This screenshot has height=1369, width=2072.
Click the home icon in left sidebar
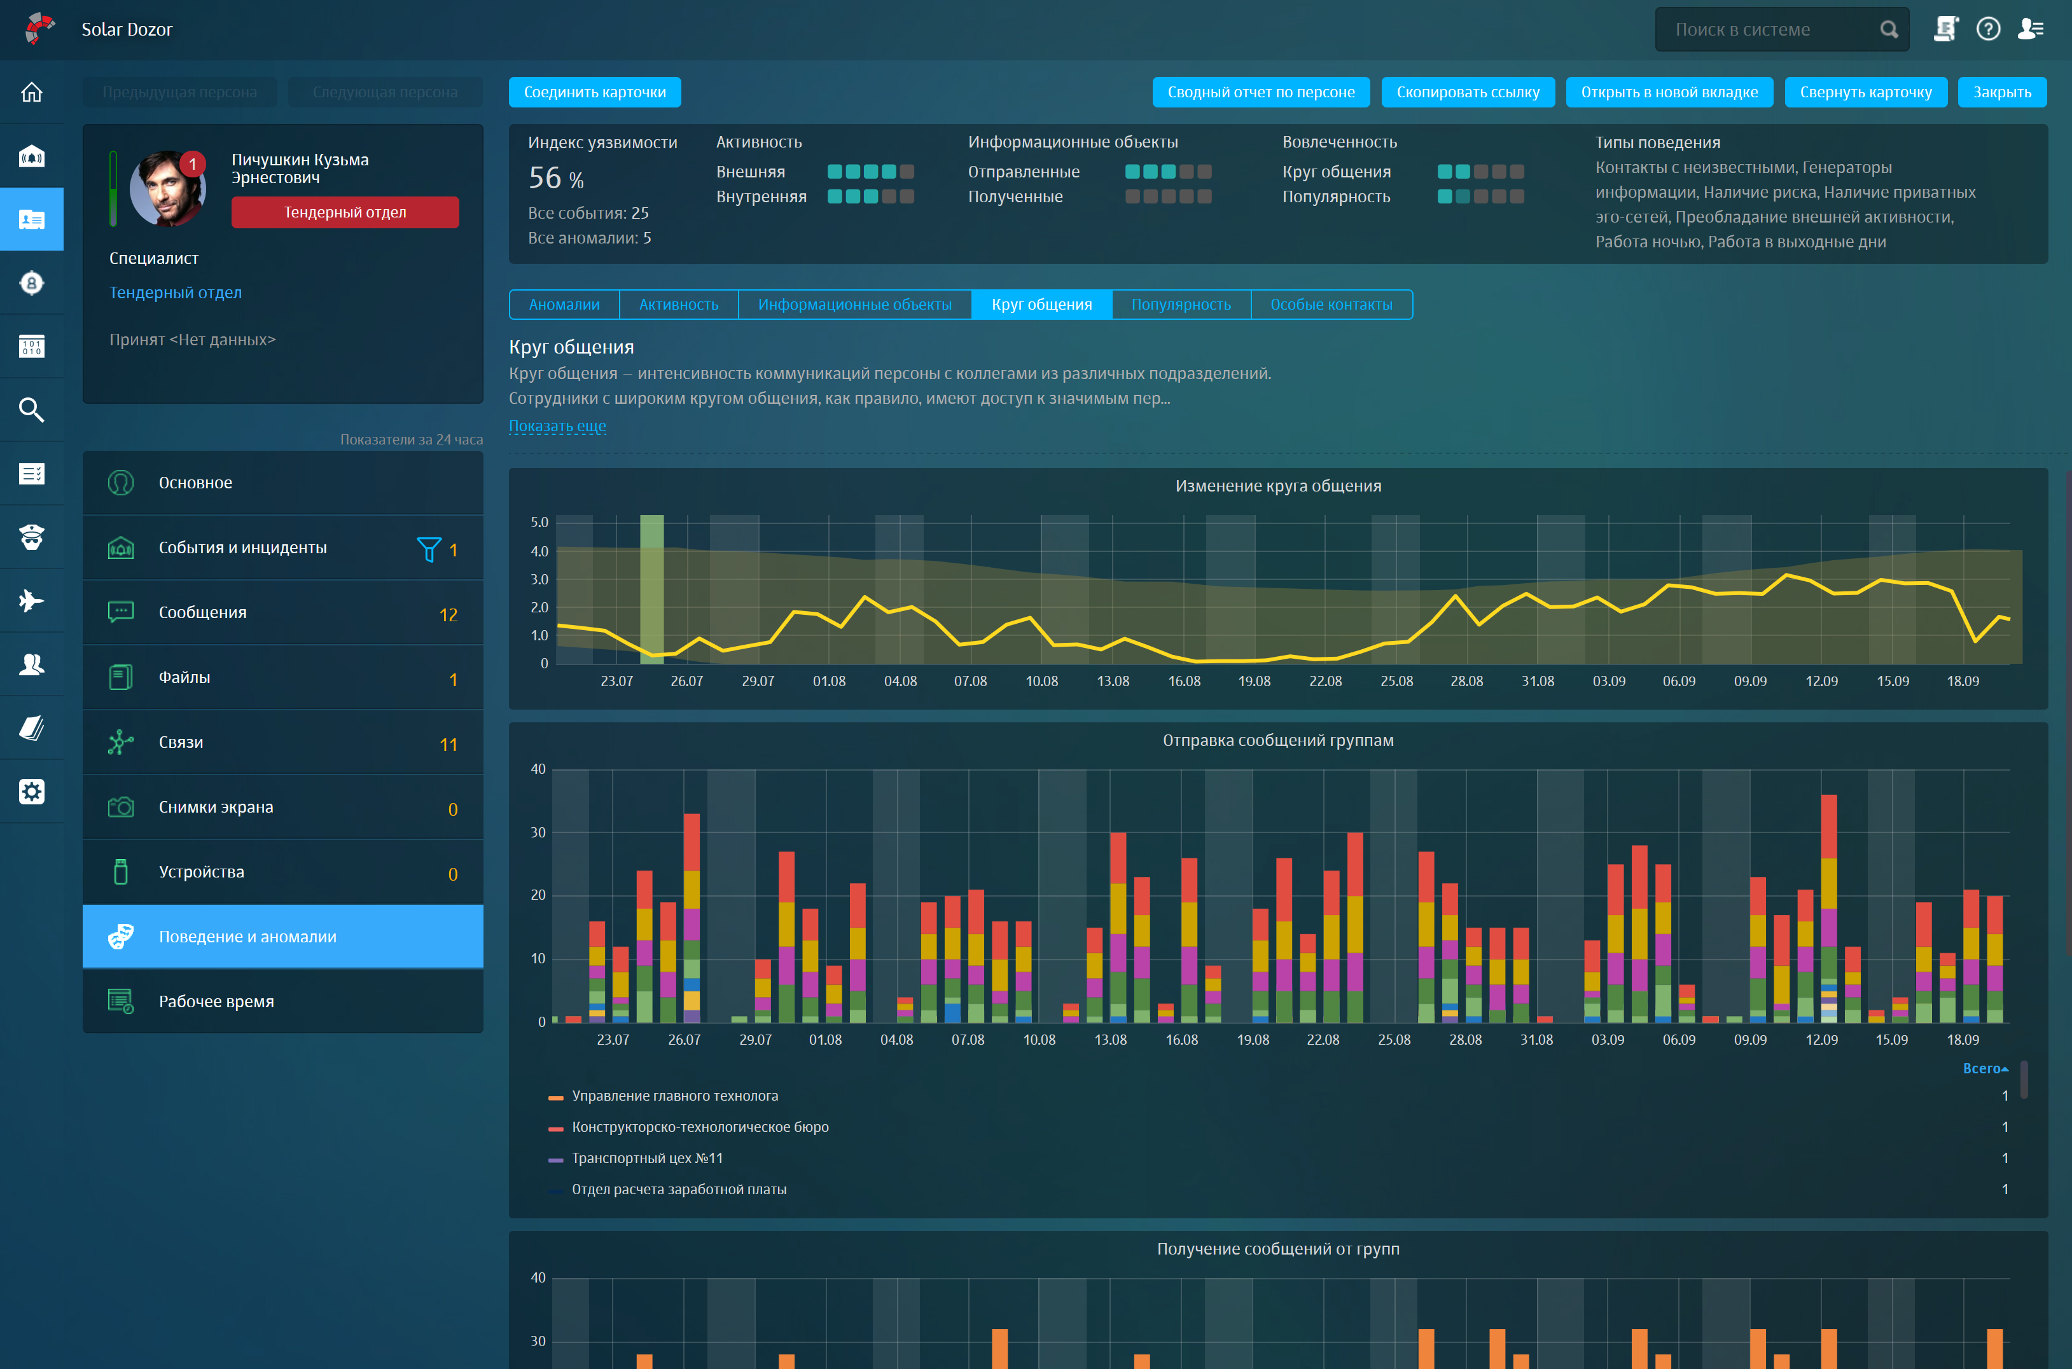coord(31,93)
